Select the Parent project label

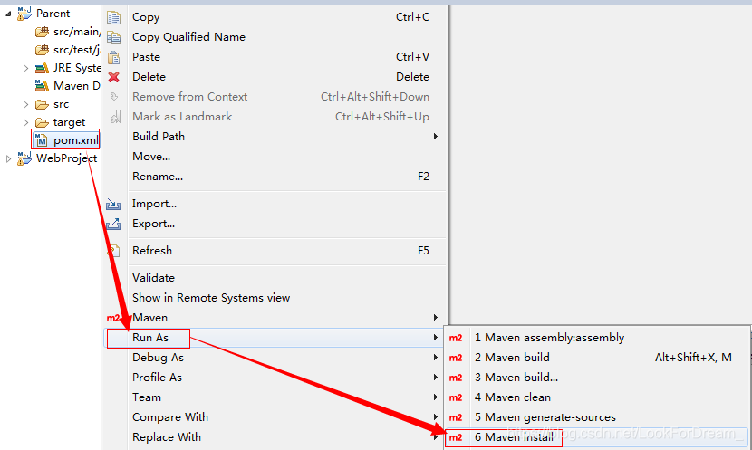53,14
